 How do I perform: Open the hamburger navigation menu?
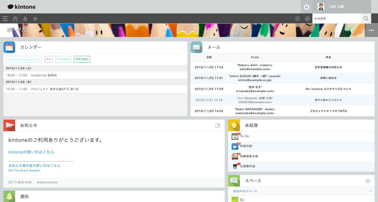(x=5, y=19)
